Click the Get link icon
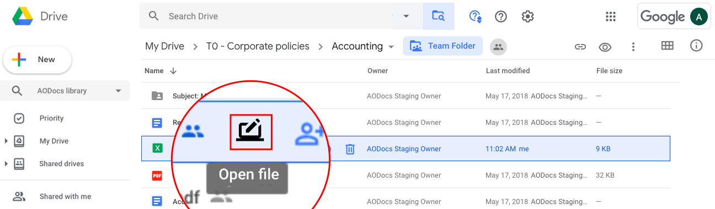The height and width of the screenshot is (209, 715). pyautogui.click(x=580, y=47)
